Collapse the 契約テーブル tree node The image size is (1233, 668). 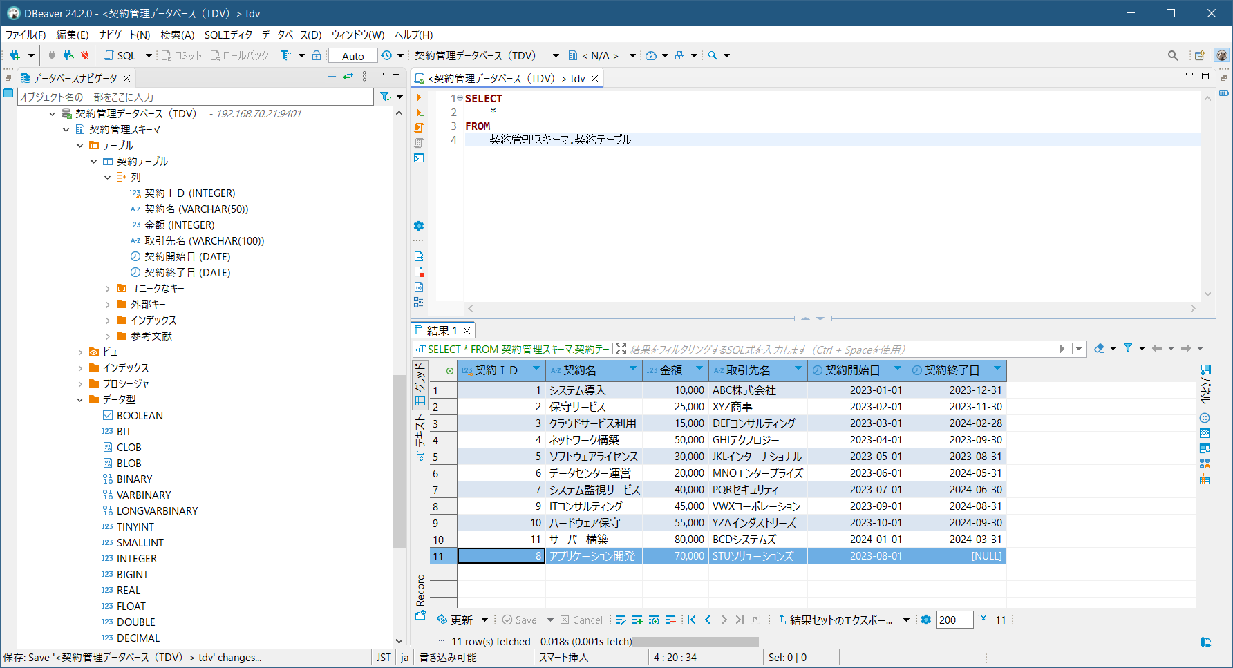pos(94,161)
